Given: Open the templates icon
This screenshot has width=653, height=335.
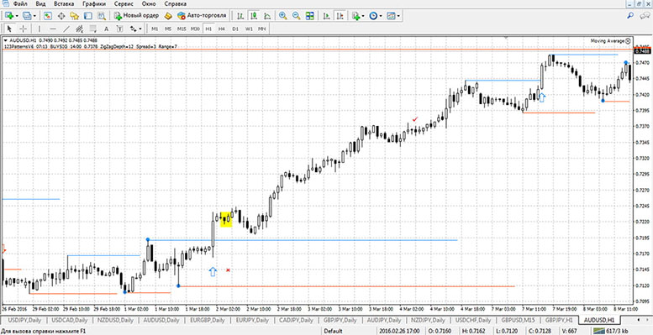Looking at the screenshot, I should [x=391, y=16].
